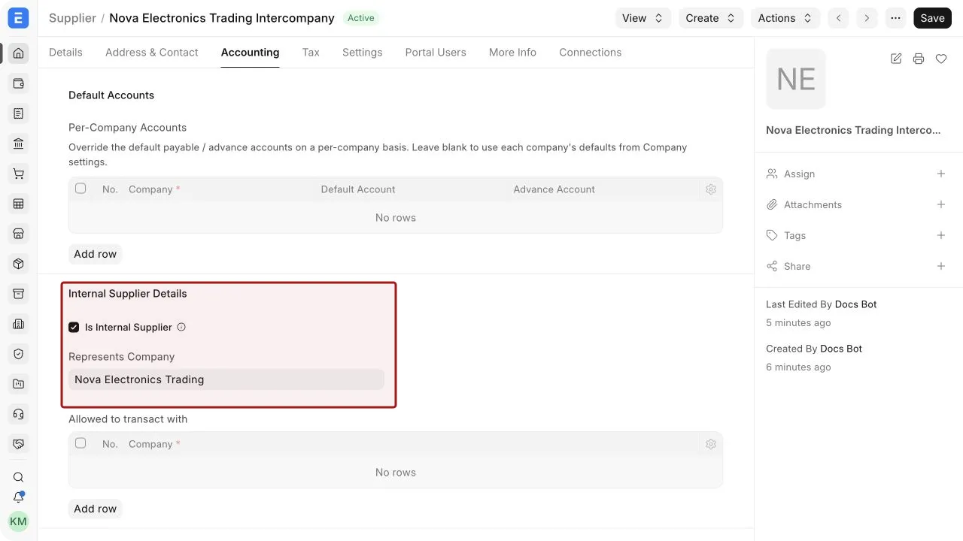963x541 pixels.
Task: Open the Settings tab
Action: 363,53
